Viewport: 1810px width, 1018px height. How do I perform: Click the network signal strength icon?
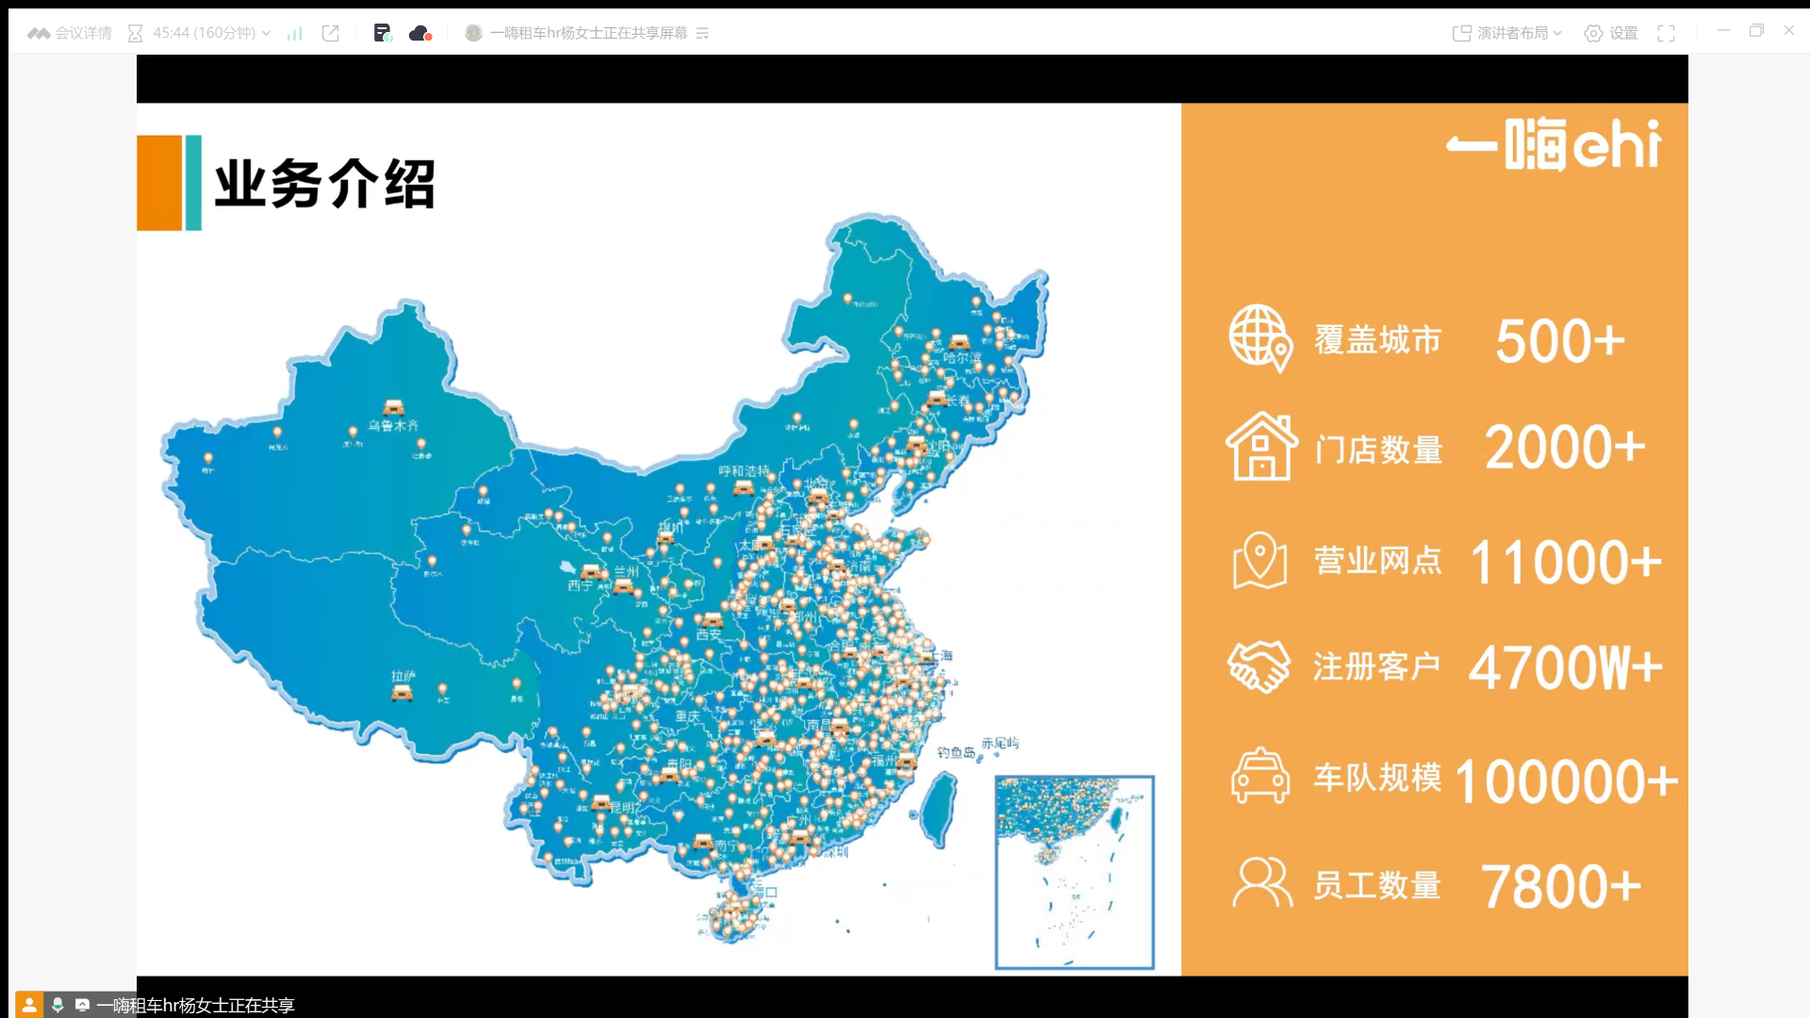coord(295,33)
